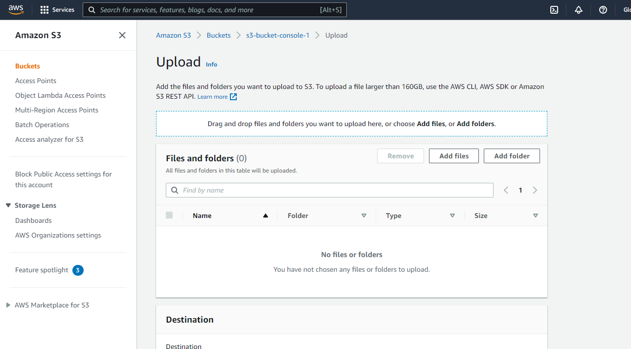Image resolution: width=631 pixels, height=349 pixels.
Task: Open the Learn more link
Action: tap(212, 97)
